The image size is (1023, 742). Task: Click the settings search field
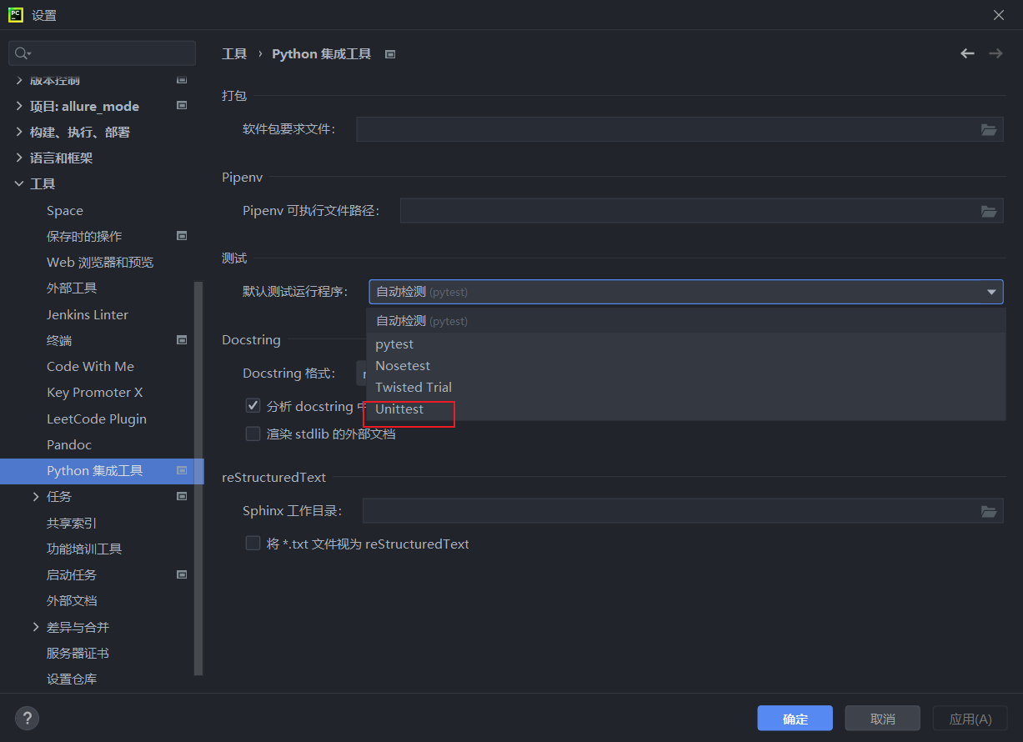tap(102, 53)
